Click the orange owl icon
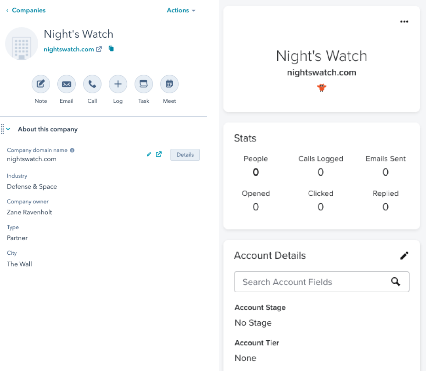 (x=321, y=88)
